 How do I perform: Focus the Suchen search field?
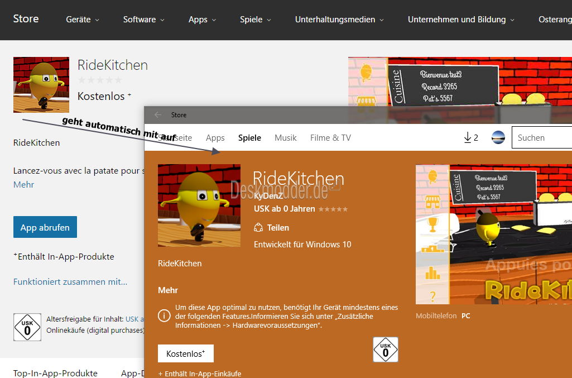tap(542, 137)
